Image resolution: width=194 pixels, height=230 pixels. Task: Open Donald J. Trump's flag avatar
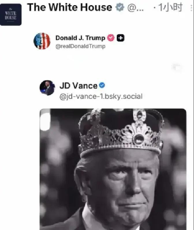click(42, 41)
